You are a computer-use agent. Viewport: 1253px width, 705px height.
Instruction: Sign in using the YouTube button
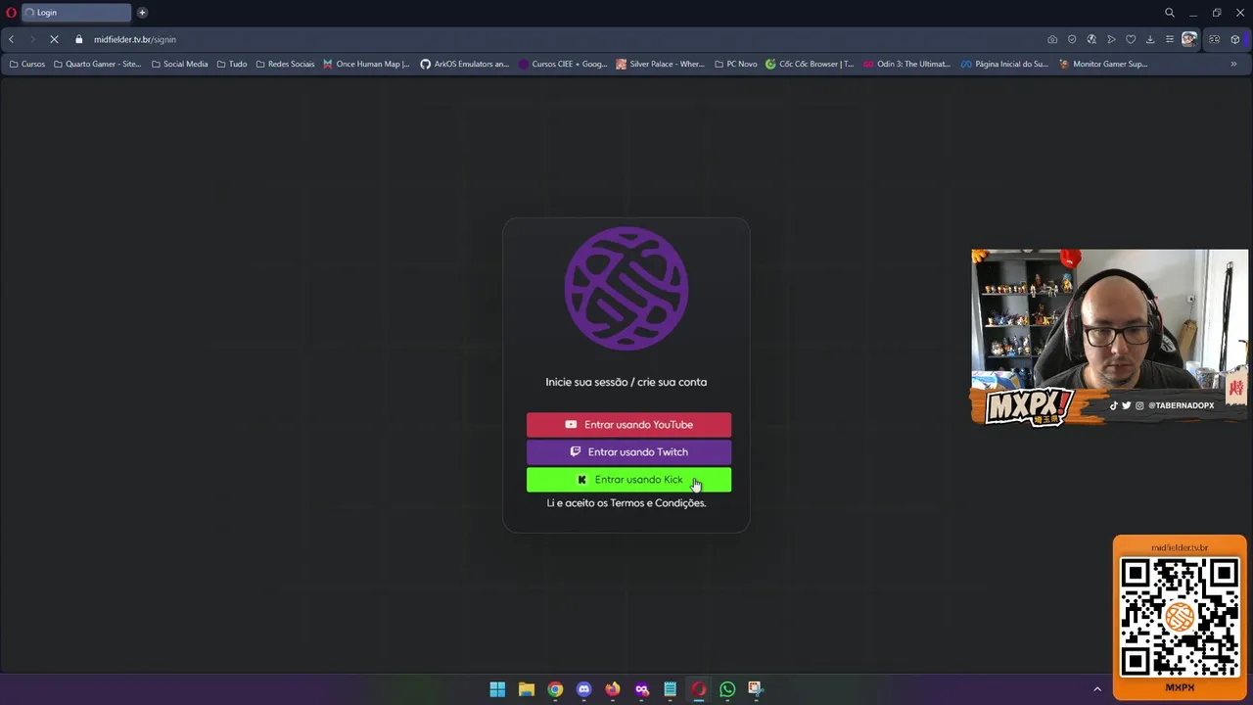pyautogui.click(x=628, y=424)
